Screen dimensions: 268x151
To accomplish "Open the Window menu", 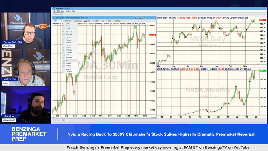I will 68,11.
